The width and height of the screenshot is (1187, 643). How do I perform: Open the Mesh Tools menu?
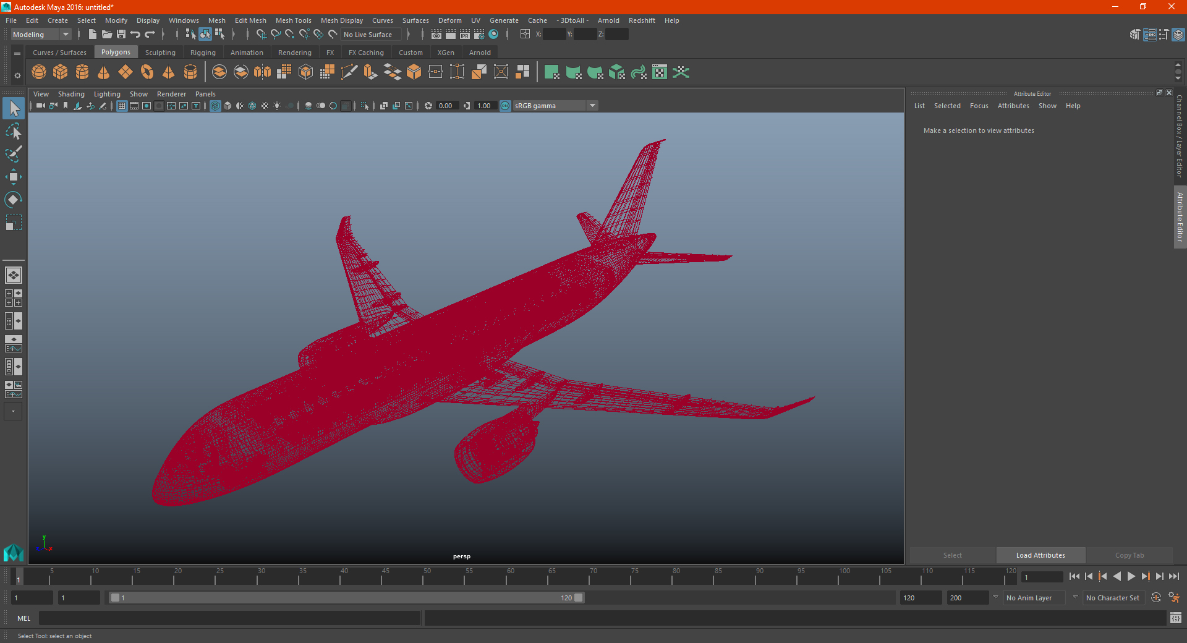pyautogui.click(x=294, y=20)
